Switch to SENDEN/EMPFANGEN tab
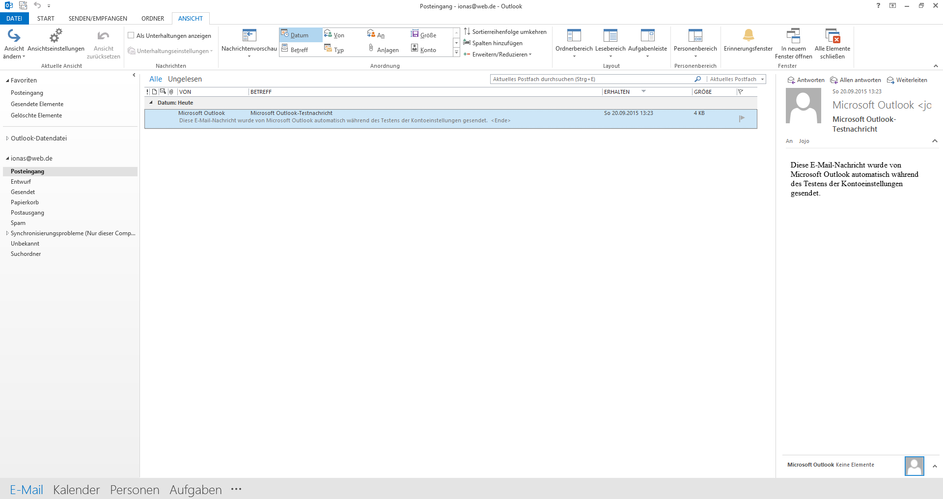 click(98, 19)
